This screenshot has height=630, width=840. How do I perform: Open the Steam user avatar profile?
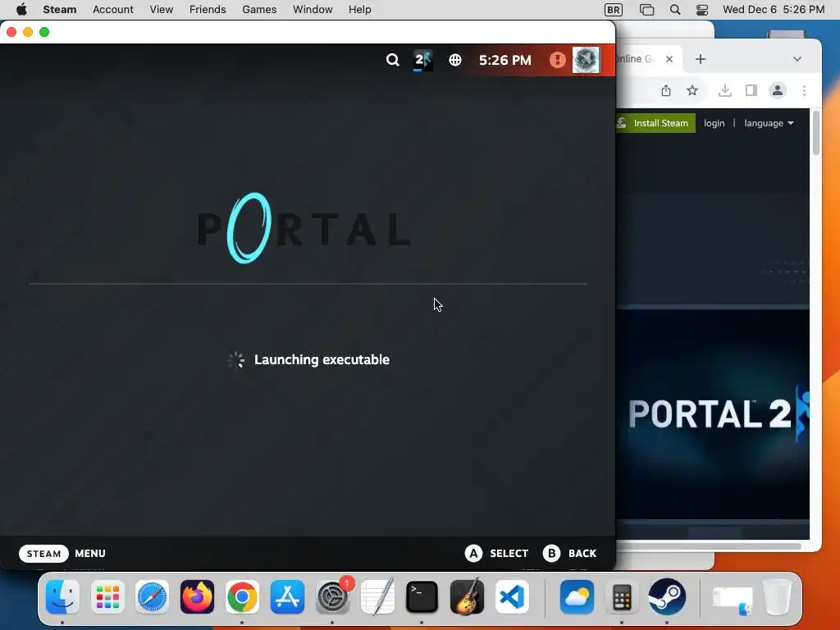(x=586, y=60)
